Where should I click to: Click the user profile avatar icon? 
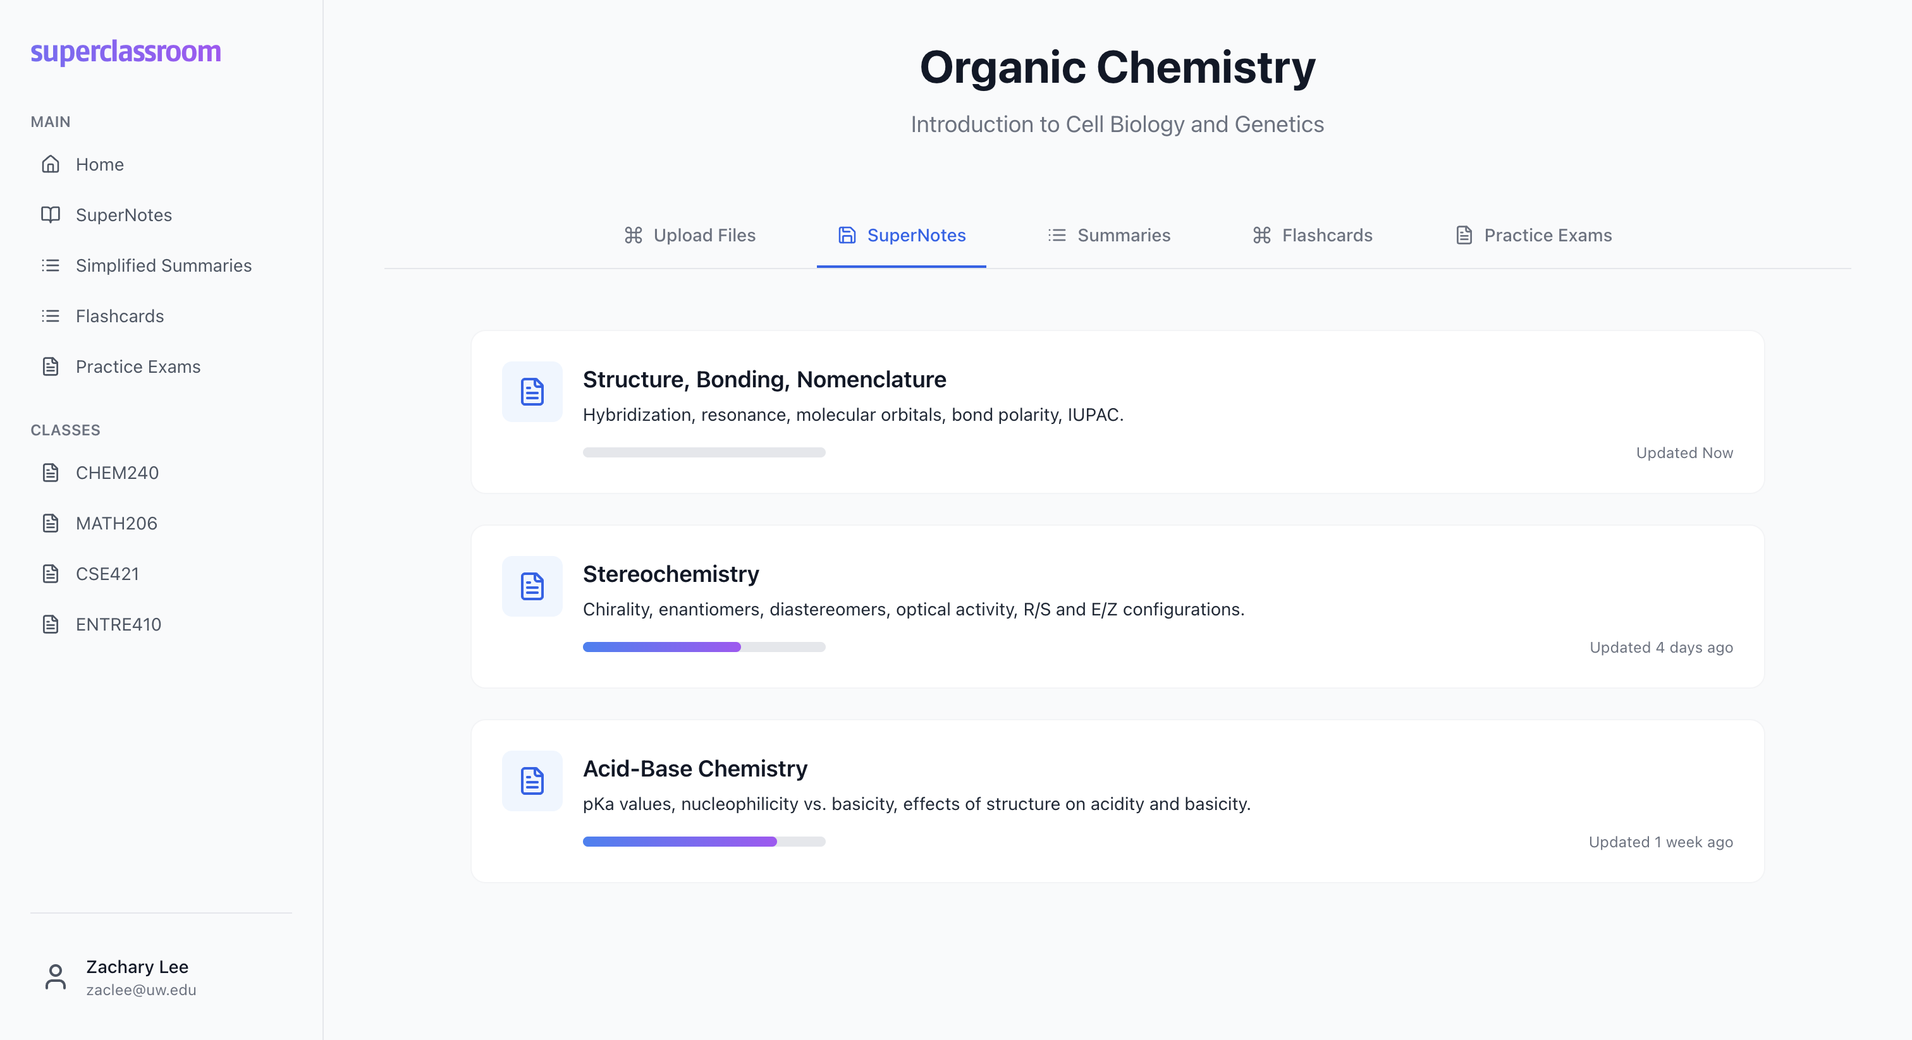point(56,977)
